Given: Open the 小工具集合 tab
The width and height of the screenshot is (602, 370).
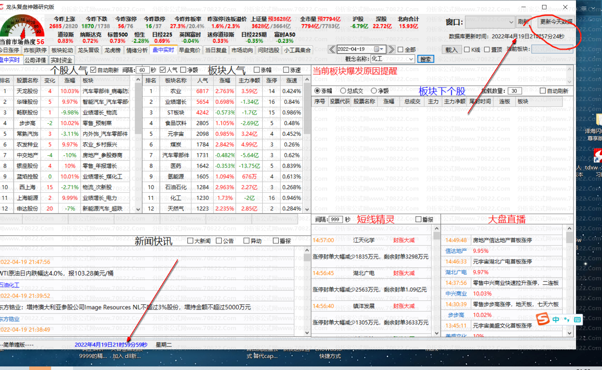Looking at the screenshot, I should click(297, 50).
